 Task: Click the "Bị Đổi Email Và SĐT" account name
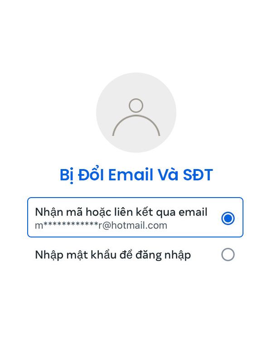pos(136,174)
